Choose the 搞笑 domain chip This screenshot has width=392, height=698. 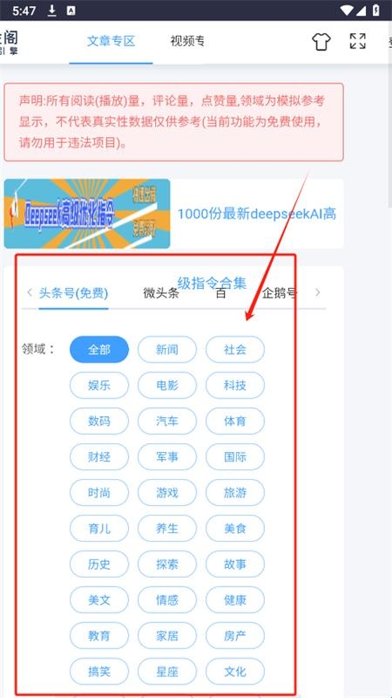tap(99, 672)
